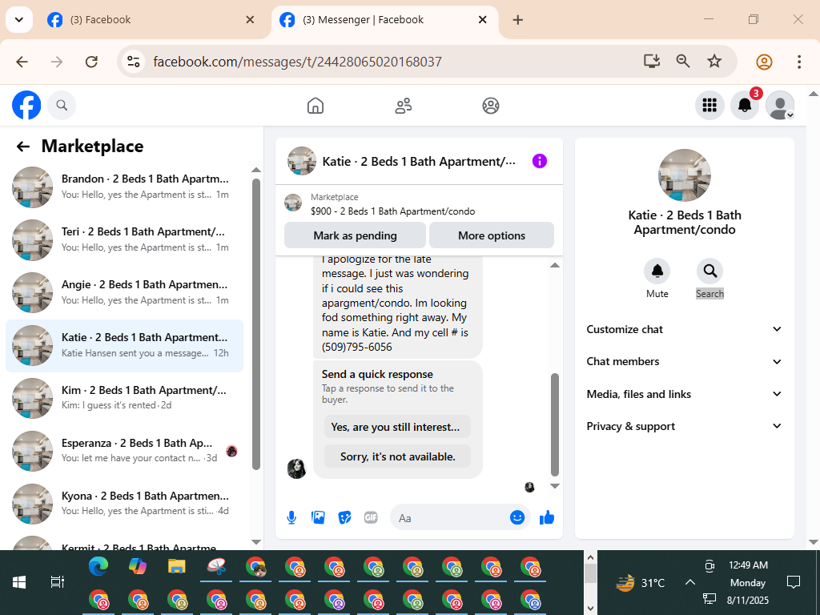
Task: Expand Chat members section
Action: 684,361
